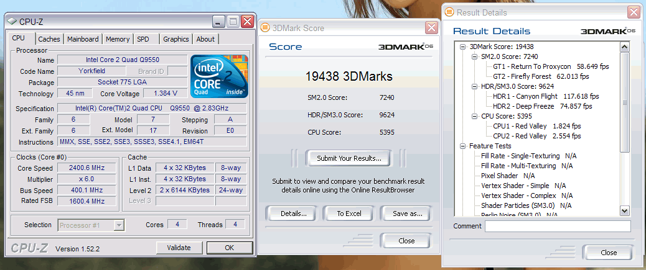Collapse the SM2.0 Score: 7240 node
This screenshot has width=646, height=270.
(474, 56)
